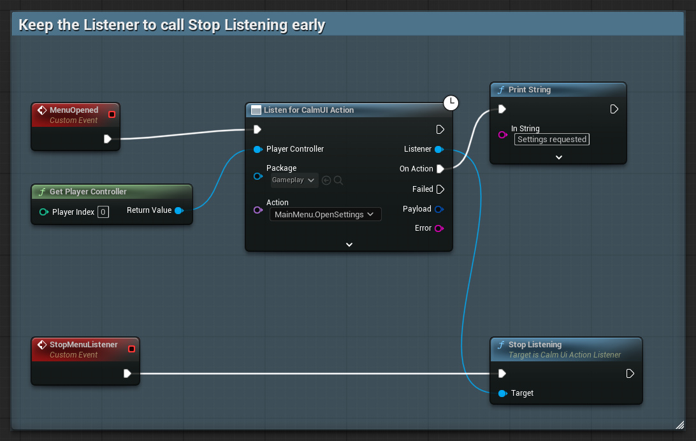696x441 pixels.
Task: Use the Package browse-to arrow icon
Action: click(x=326, y=180)
